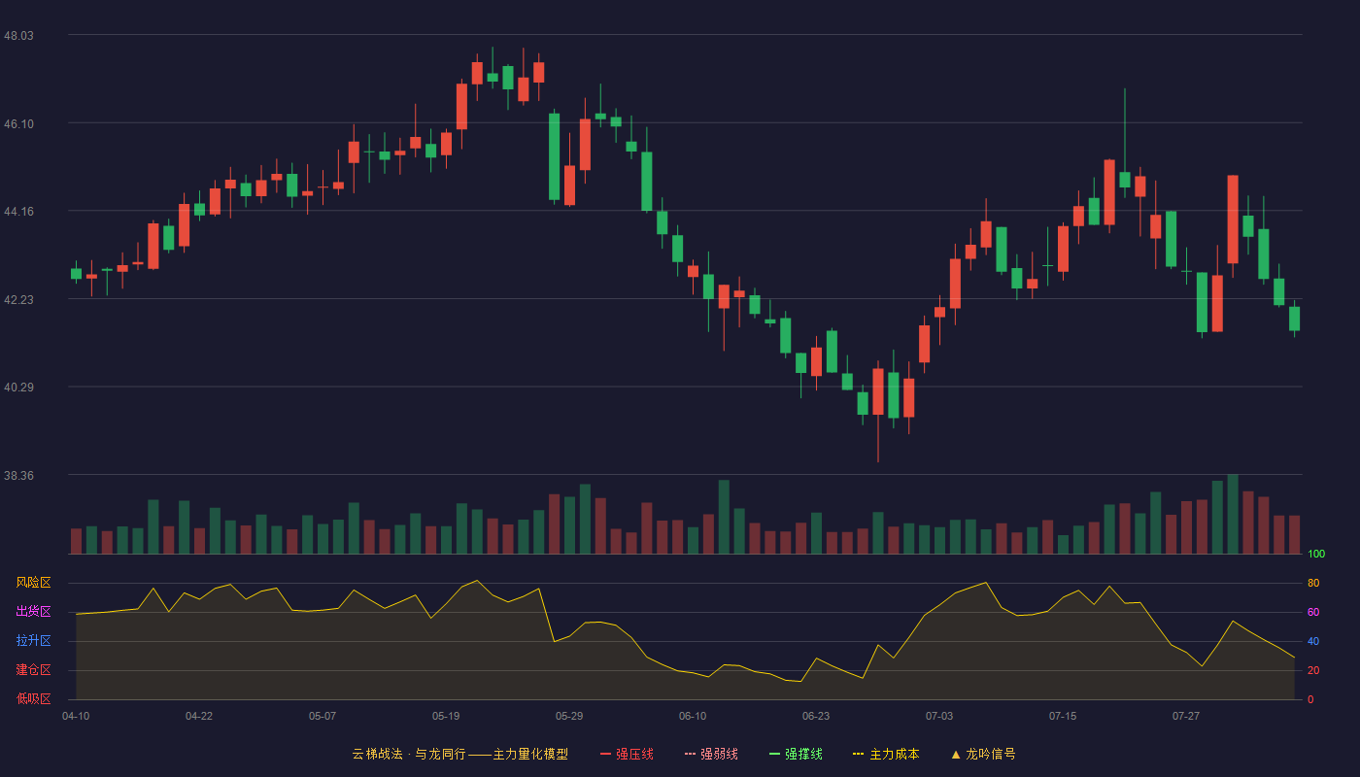Click the blue '40' indicator axis value

(1313, 641)
